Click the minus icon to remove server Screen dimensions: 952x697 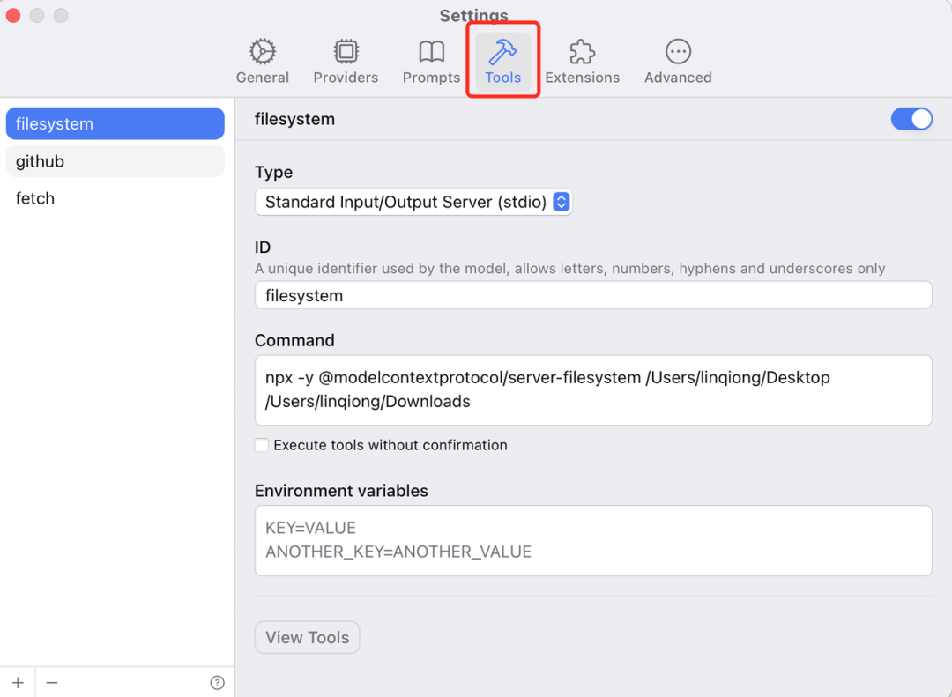[x=52, y=683]
